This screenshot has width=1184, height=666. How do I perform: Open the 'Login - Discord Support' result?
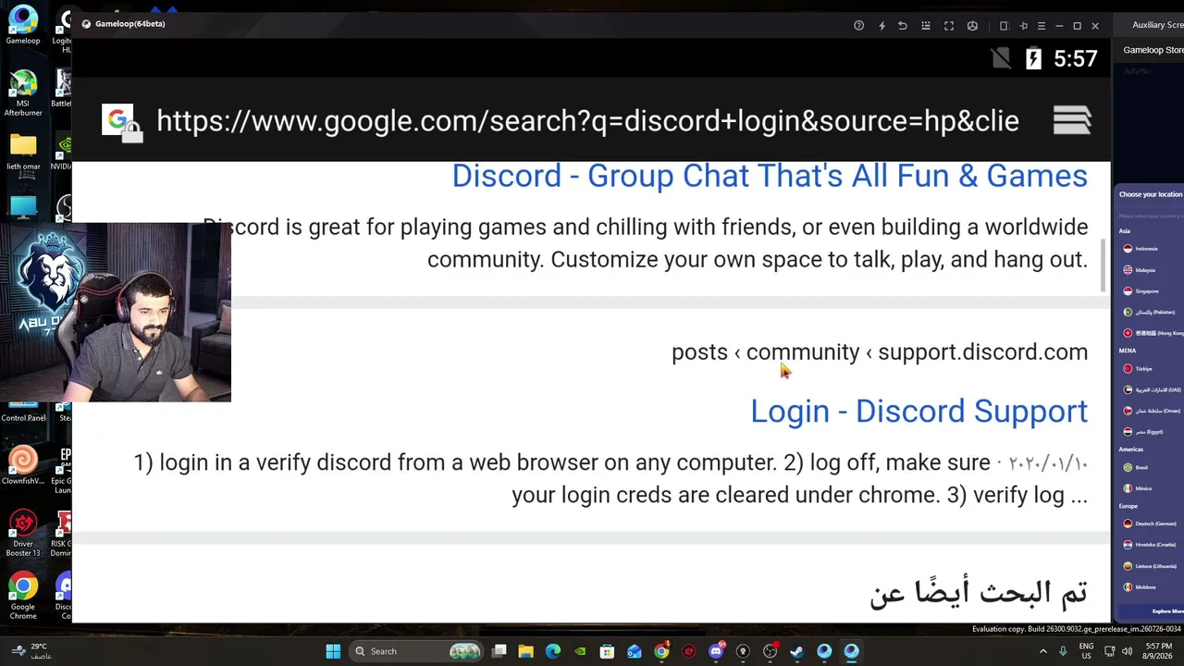919,412
